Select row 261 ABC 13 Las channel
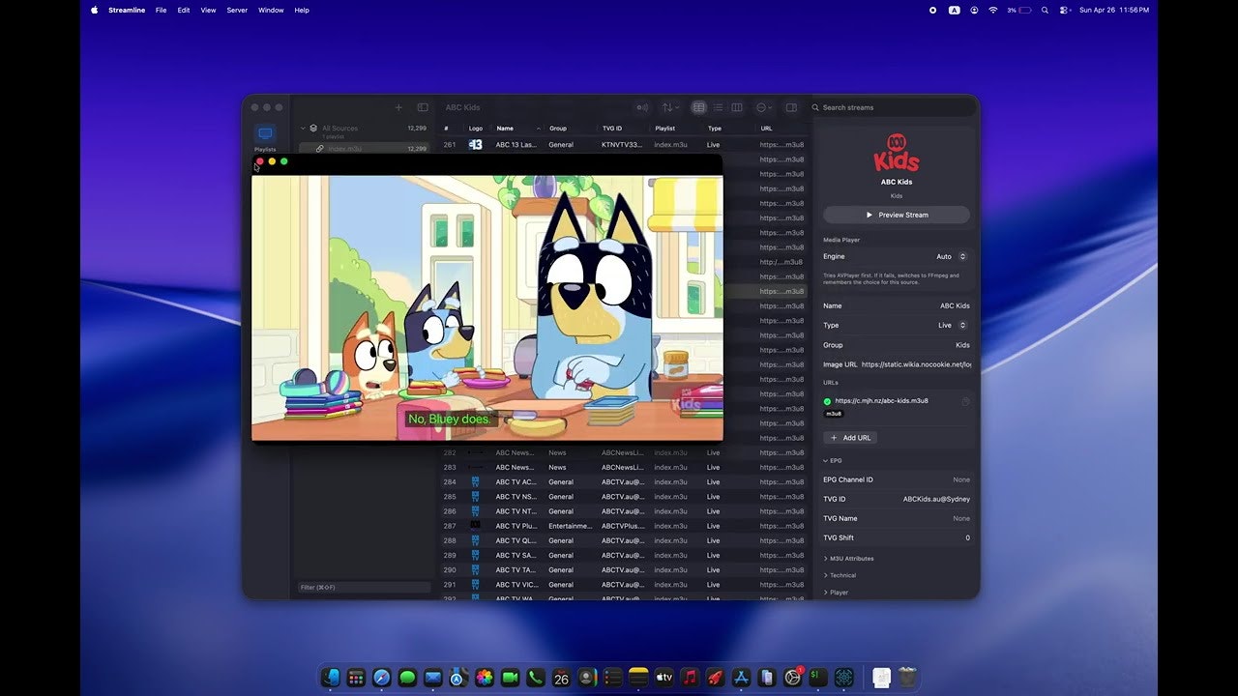 click(x=624, y=144)
